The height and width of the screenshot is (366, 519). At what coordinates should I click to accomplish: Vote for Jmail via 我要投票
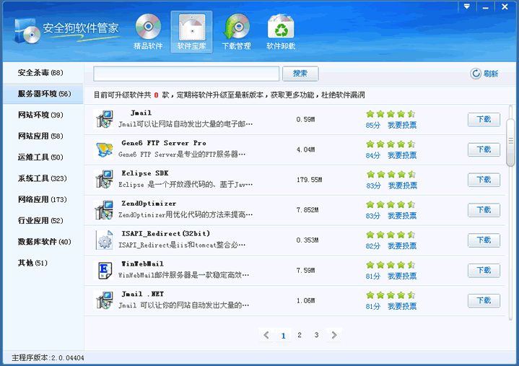402,125
